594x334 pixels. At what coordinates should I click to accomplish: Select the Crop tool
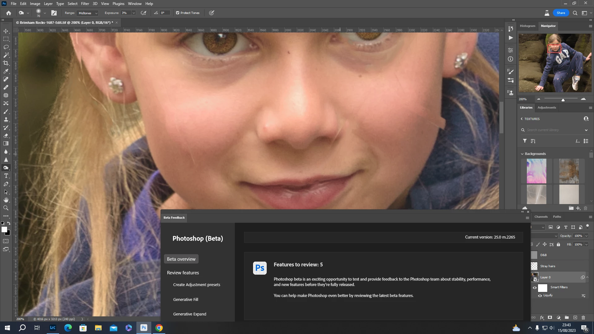[x=6, y=63]
